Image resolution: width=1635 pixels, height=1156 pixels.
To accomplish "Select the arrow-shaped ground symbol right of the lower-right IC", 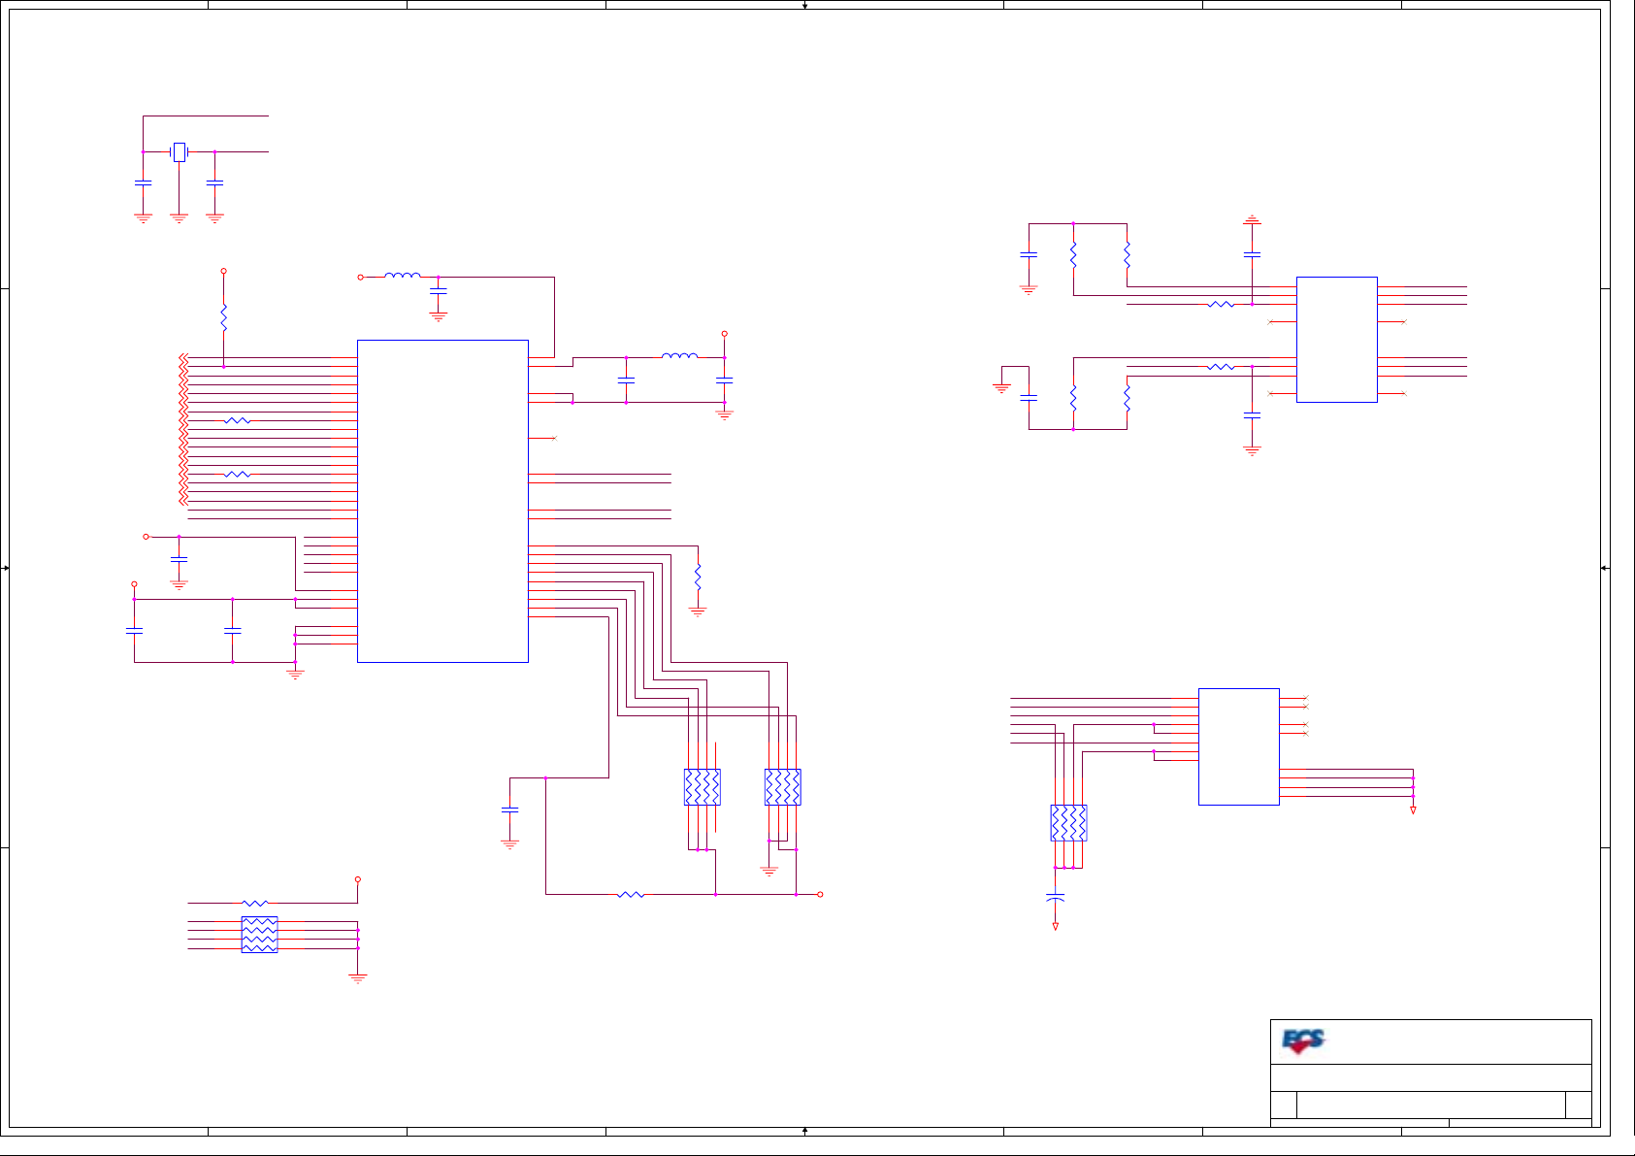I will click(1413, 809).
